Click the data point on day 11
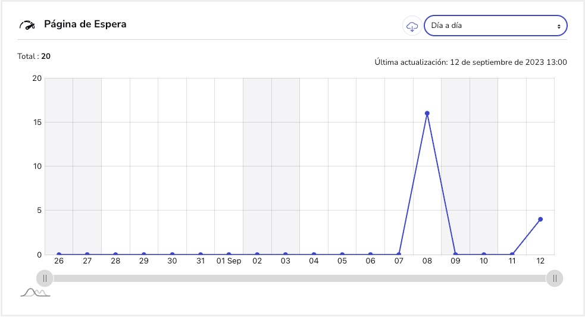Screen dimensions: 585x317 [x=512, y=255]
